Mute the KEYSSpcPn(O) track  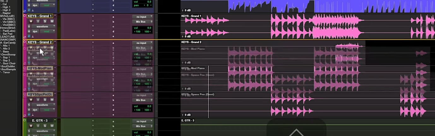(x=52, y=100)
